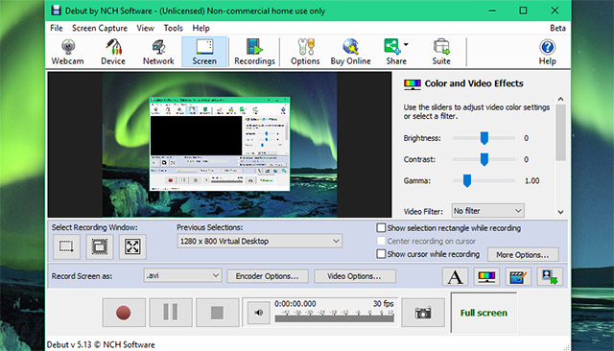Open the Record Screen as format dropdown
The width and height of the screenshot is (614, 351).
182,275
